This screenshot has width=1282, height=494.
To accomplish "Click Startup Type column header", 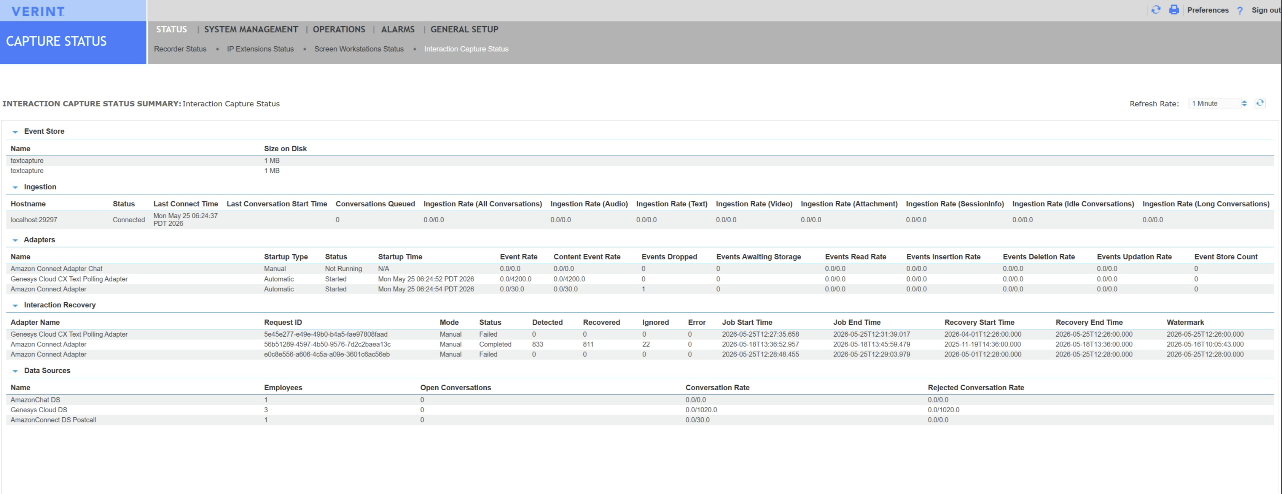I will [286, 256].
